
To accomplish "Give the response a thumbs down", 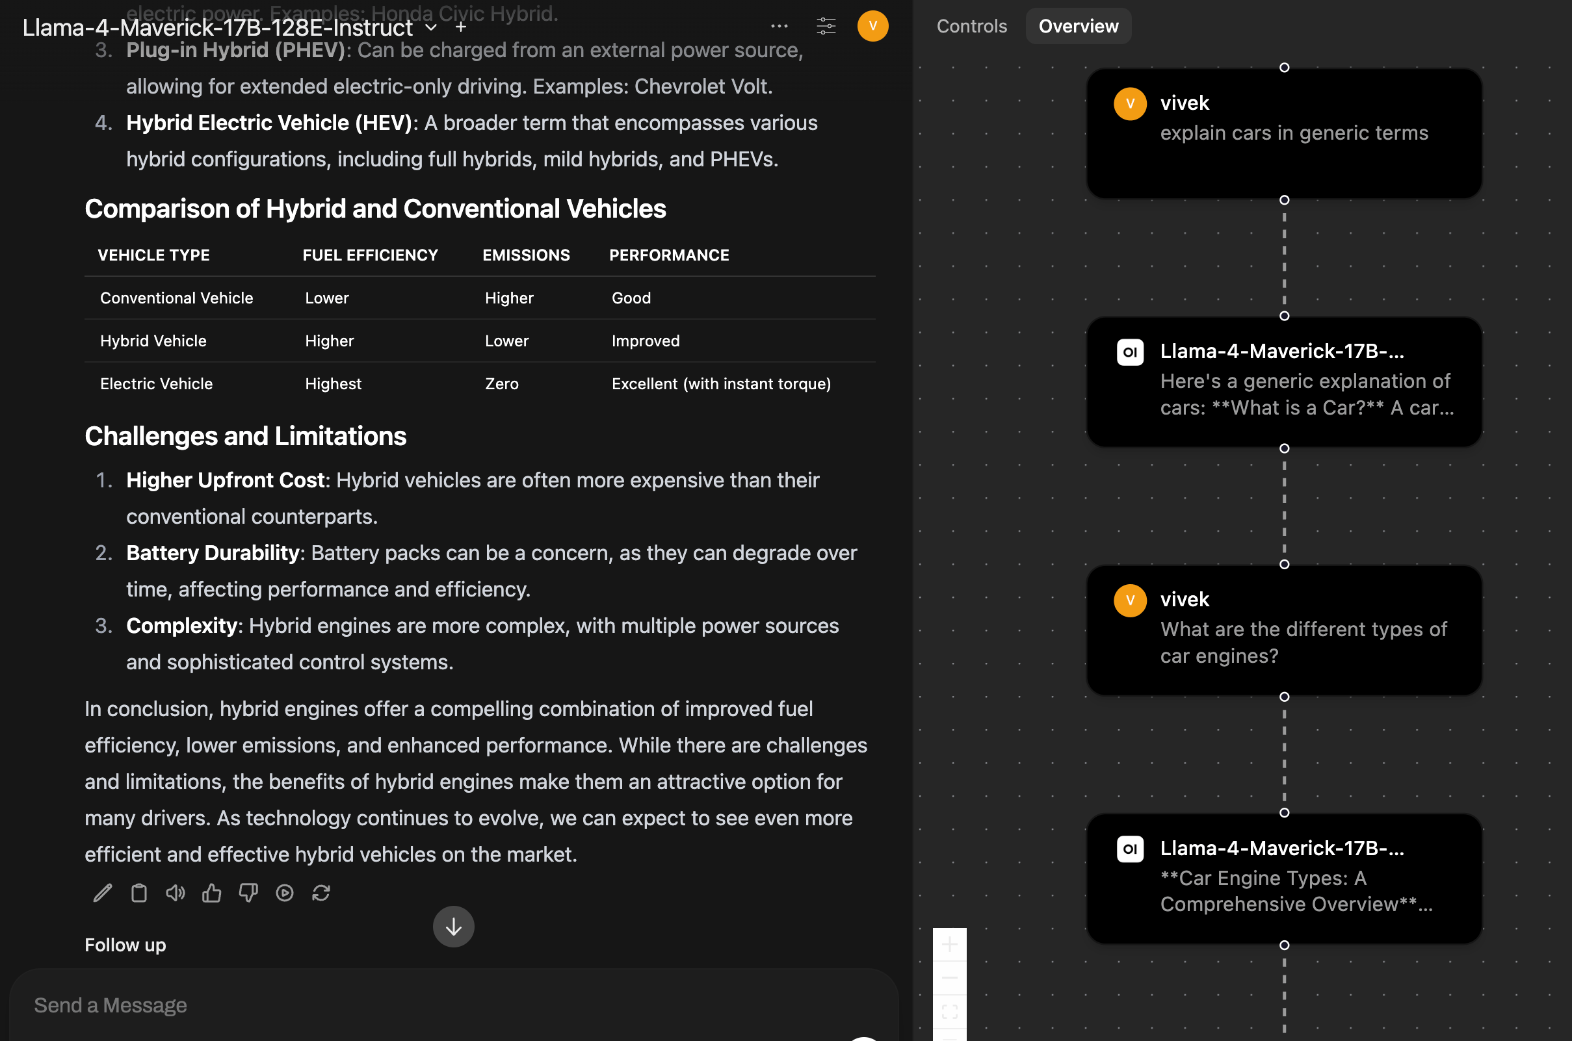I will (248, 893).
